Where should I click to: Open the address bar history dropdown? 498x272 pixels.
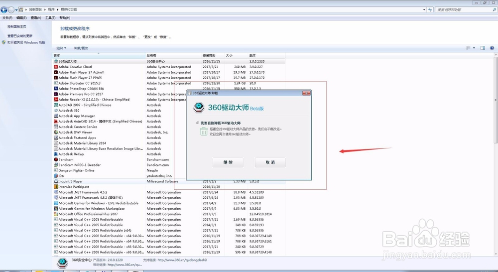pos(424,10)
